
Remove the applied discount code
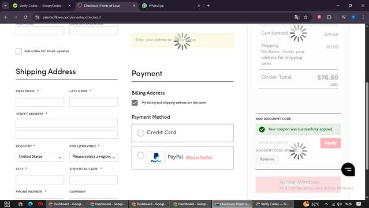click(x=267, y=159)
